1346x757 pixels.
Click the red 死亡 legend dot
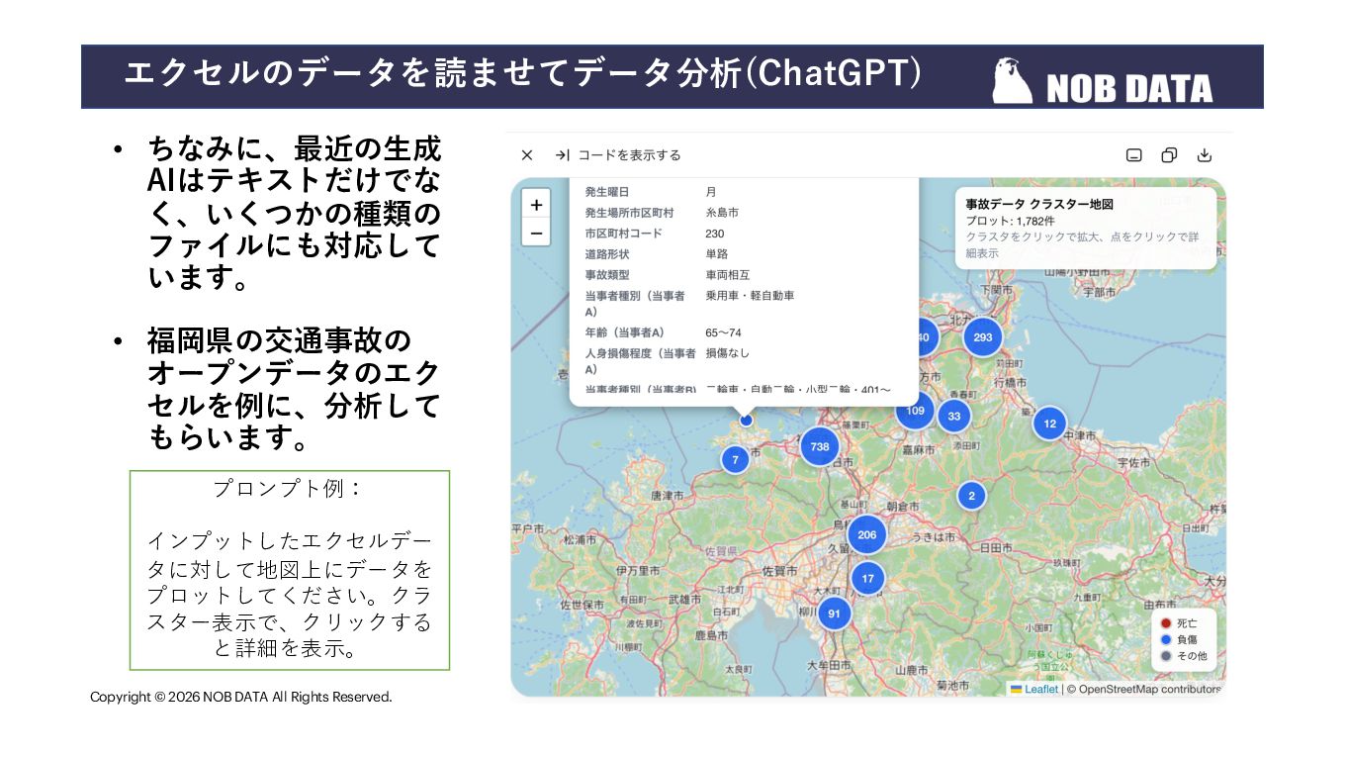(x=1166, y=623)
